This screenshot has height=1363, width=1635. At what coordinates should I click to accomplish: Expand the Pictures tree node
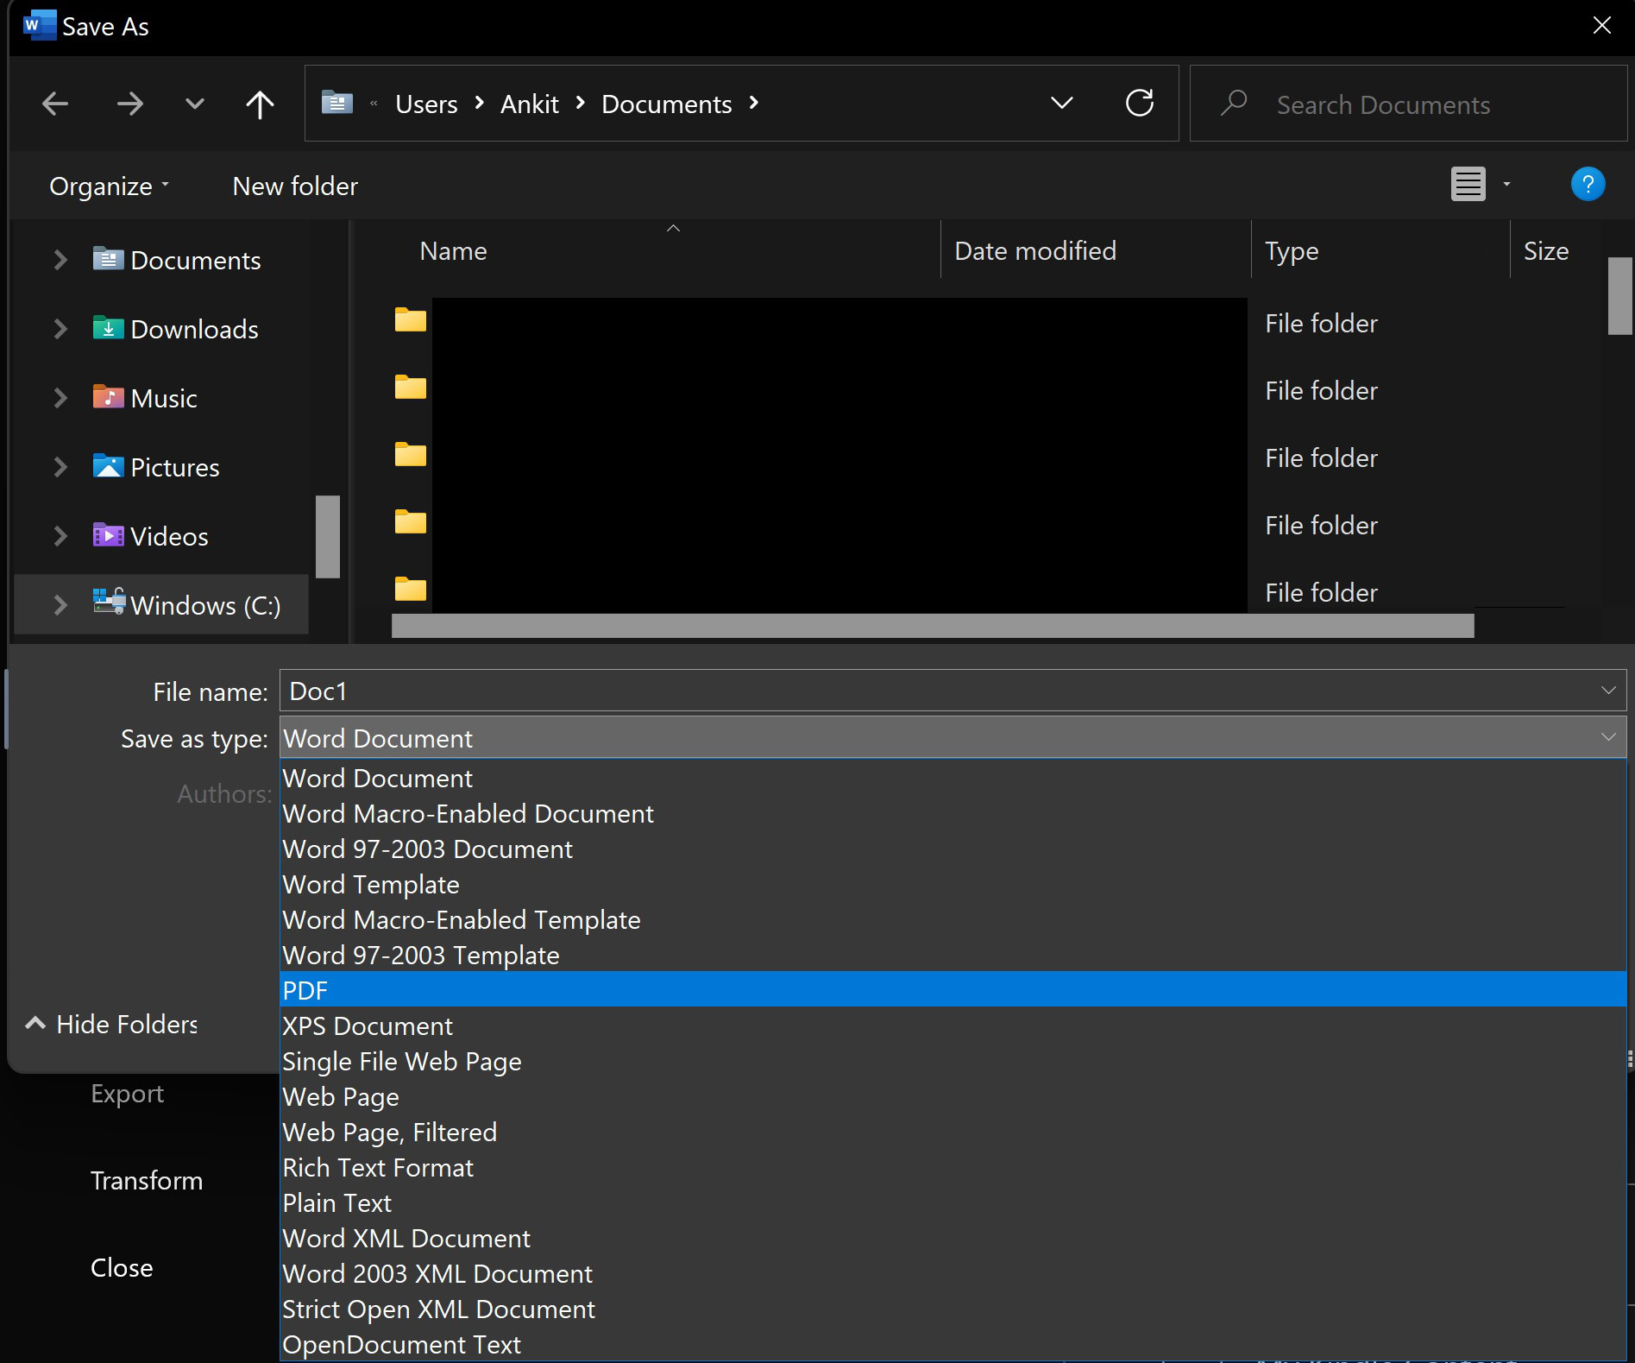coord(60,467)
